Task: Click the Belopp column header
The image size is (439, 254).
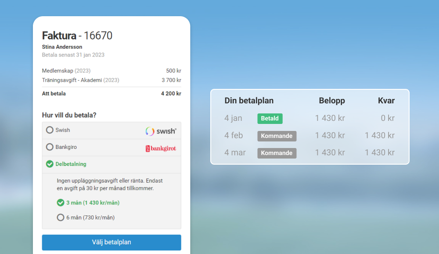Action: [x=331, y=101]
